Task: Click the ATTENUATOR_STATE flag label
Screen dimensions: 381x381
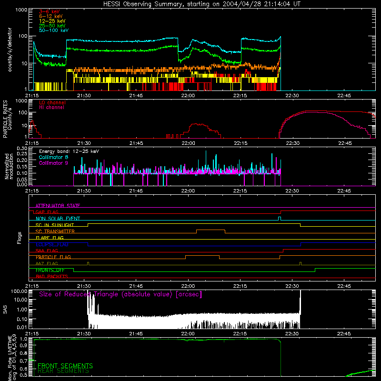Action: [x=58, y=206]
